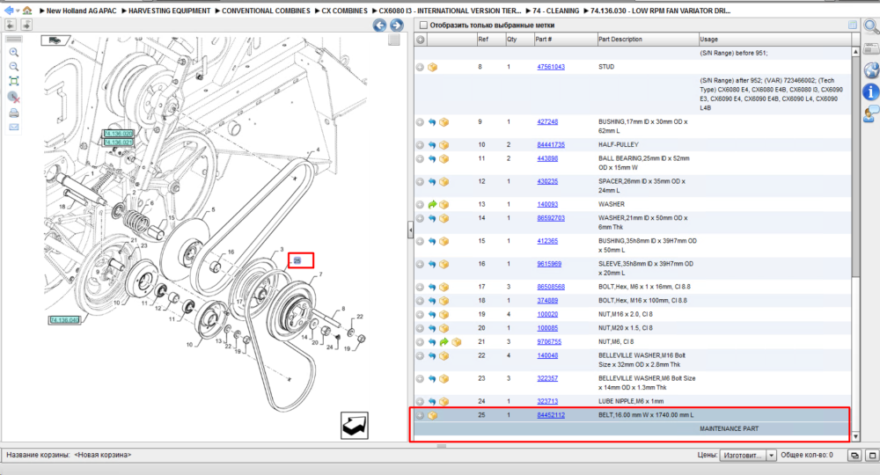The image size is (880, 475).
Task: Select the circle for HALF-PULLEY row
Action: pyautogui.click(x=420, y=144)
